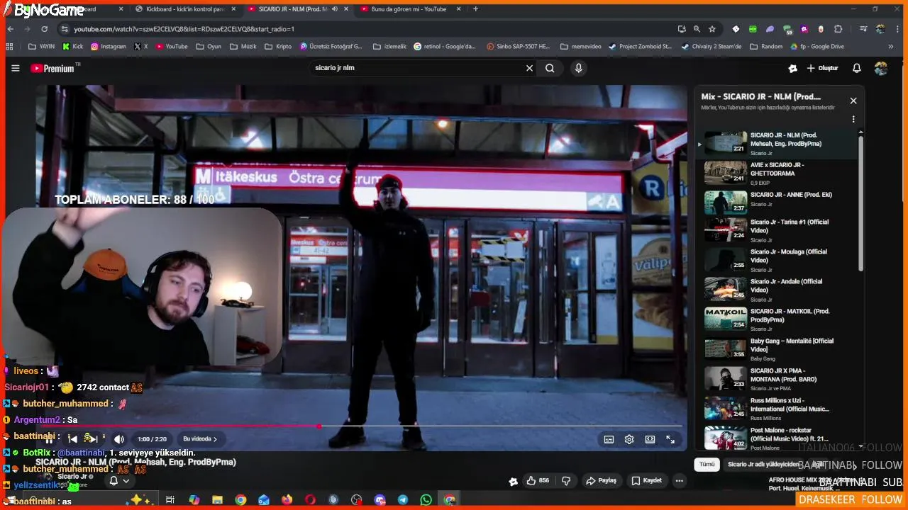Image resolution: width=908 pixels, height=510 pixels.
Task: Open Kick bookmark
Action: tap(73, 47)
